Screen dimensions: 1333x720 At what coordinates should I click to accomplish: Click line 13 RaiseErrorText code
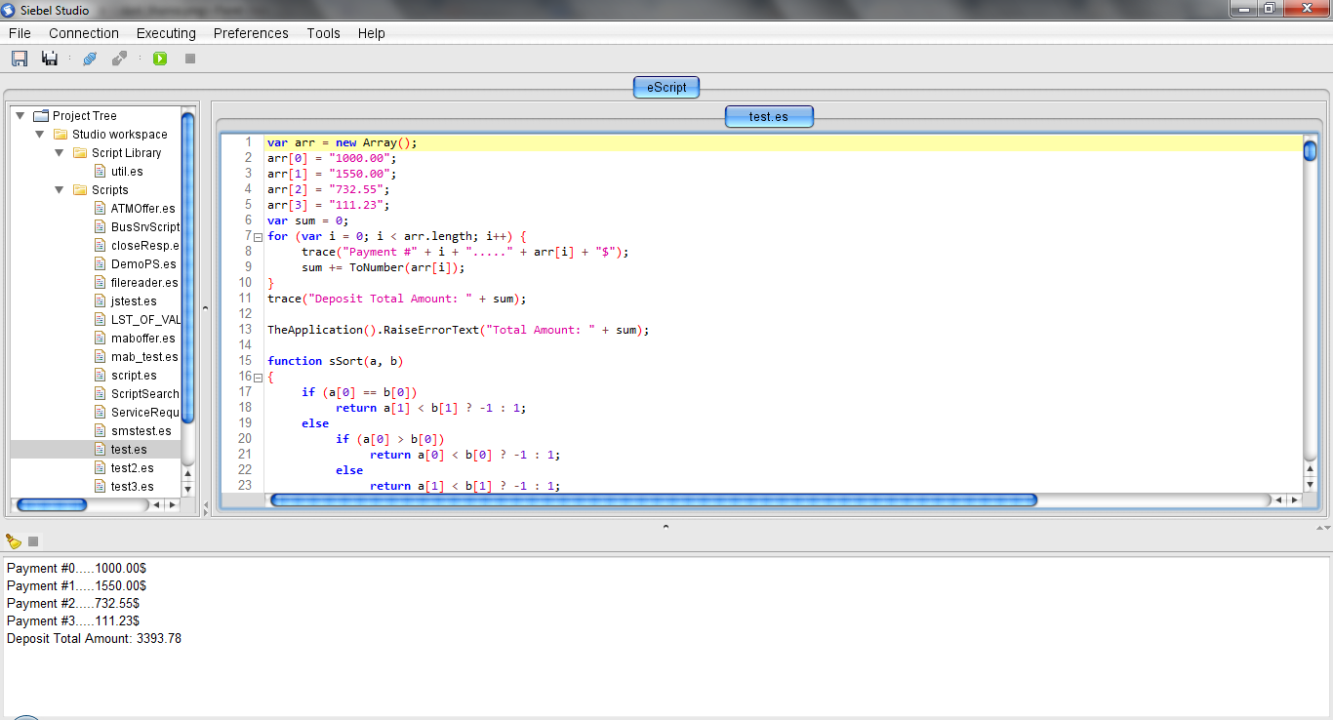(x=459, y=330)
